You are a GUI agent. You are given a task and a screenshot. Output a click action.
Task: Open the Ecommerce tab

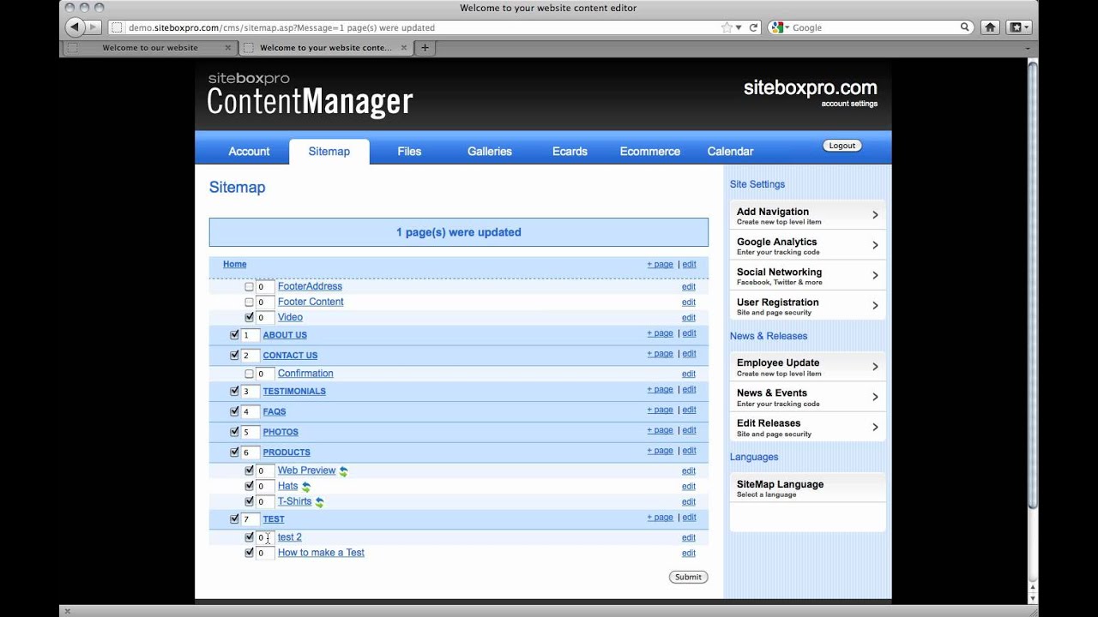(650, 152)
